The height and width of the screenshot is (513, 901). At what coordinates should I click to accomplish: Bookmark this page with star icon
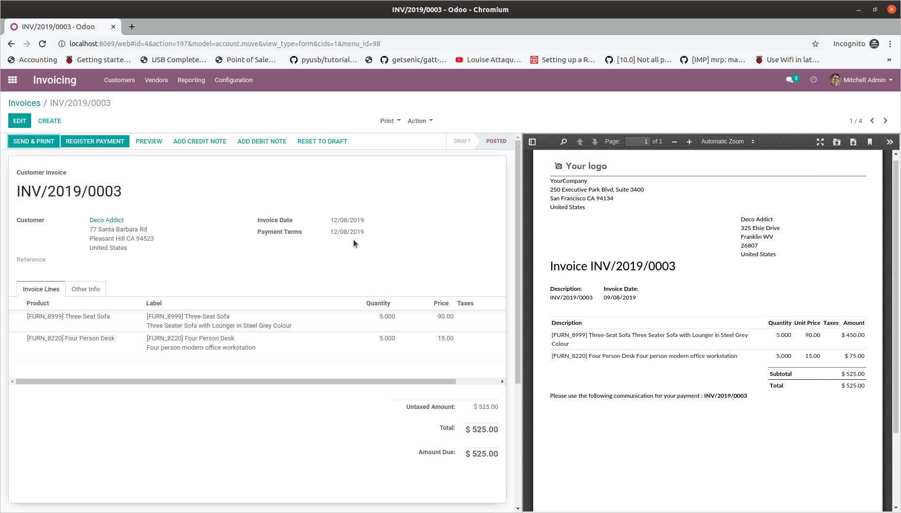tap(815, 44)
